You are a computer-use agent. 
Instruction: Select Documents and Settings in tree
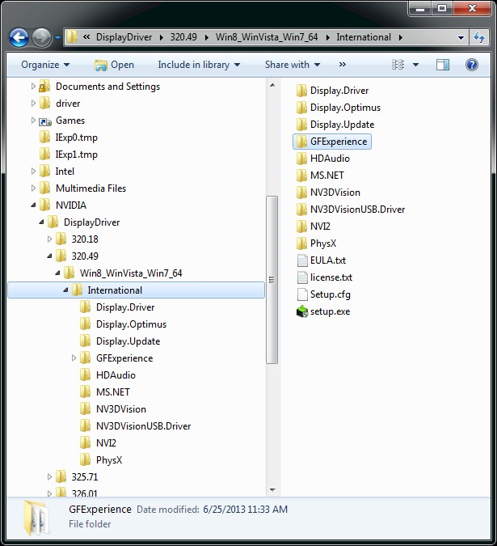[x=107, y=87]
